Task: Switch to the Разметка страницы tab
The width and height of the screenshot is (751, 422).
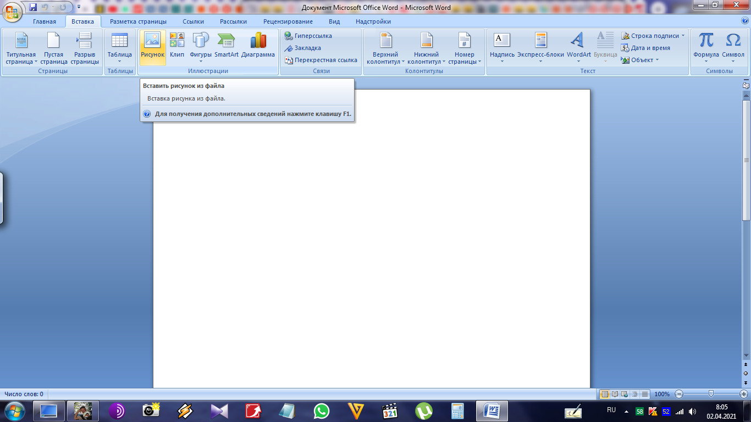Action: pos(138,21)
